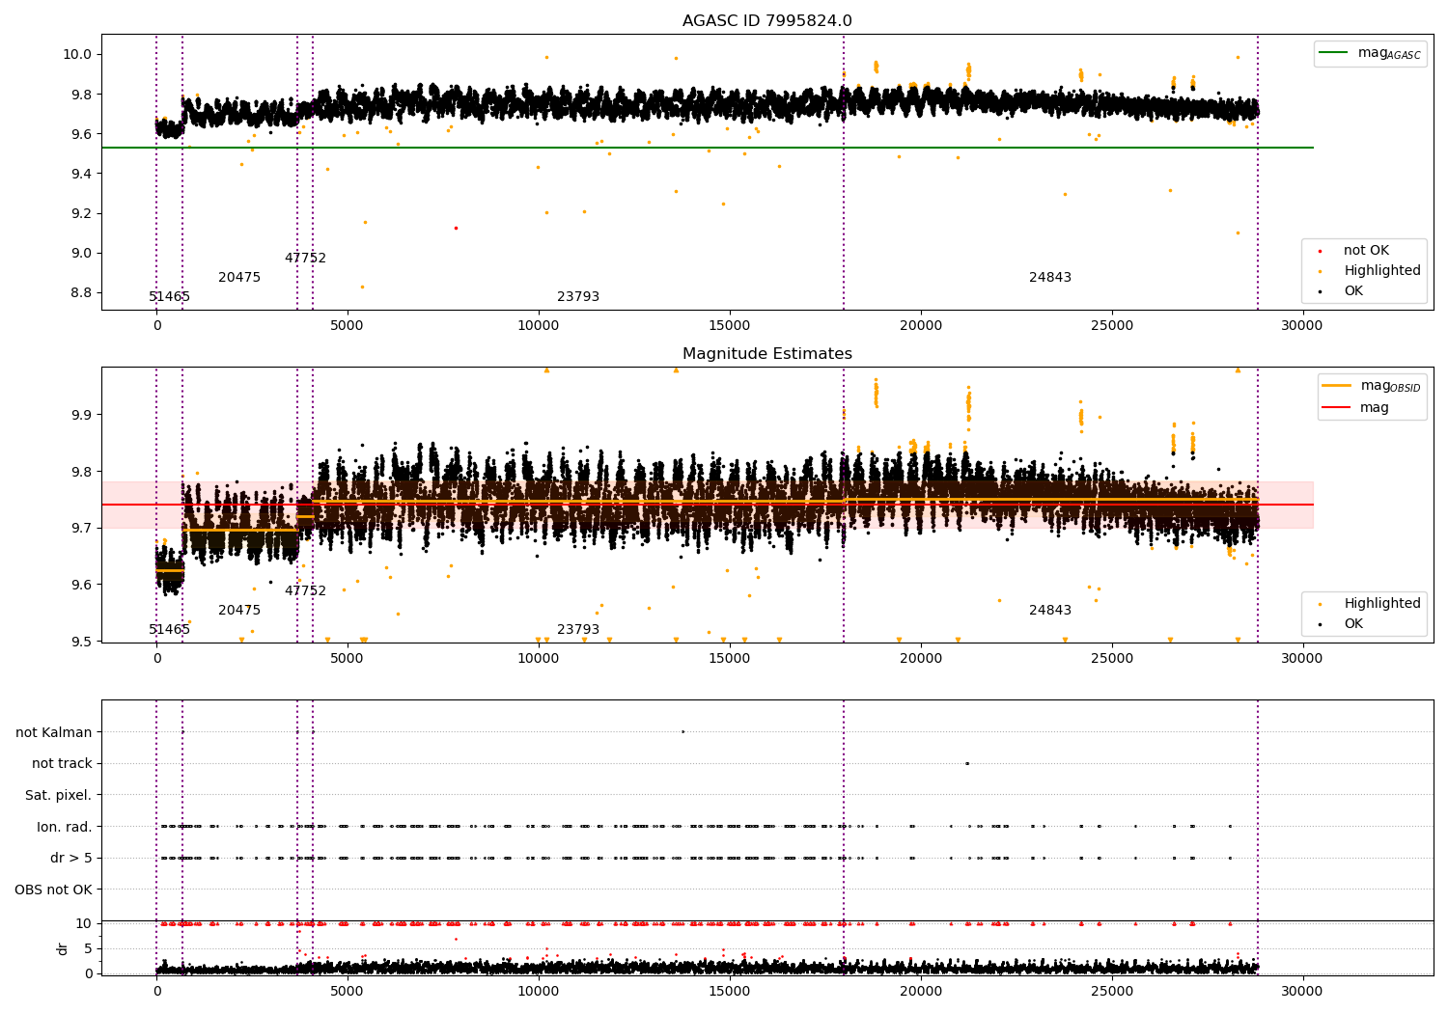Click the 9.5 y-axis tick in middle plot
The width and height of the screenshot is (1448, 1013).
[x=81, y=642]
